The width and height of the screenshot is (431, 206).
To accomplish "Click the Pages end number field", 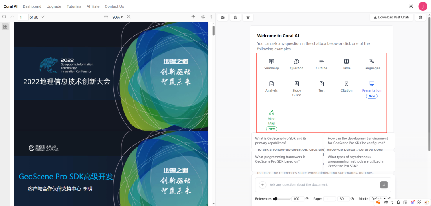I will [x=344, y=199].
